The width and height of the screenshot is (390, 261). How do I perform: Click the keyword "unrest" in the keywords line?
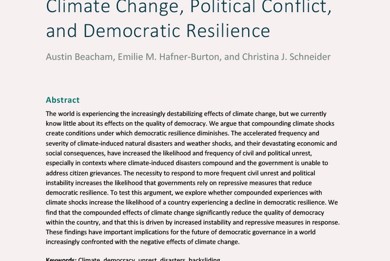point(147,259)
